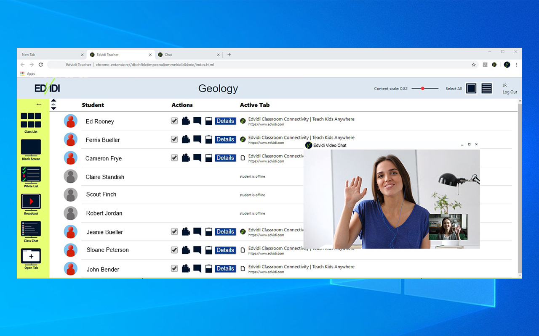Deselect John Bender's checkbox
The width and height of the screenshot is (539, 336).
coord(174,268)
